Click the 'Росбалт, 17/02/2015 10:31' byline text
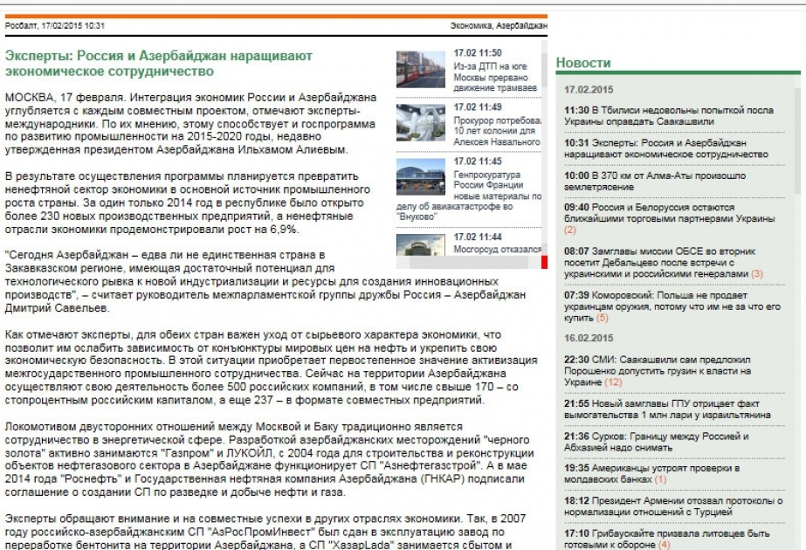 (55, 25)
